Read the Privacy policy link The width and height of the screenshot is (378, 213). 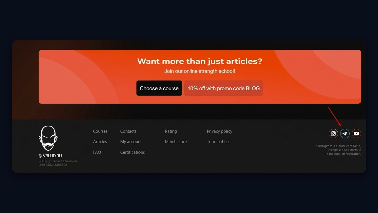(x=219, y=131)
